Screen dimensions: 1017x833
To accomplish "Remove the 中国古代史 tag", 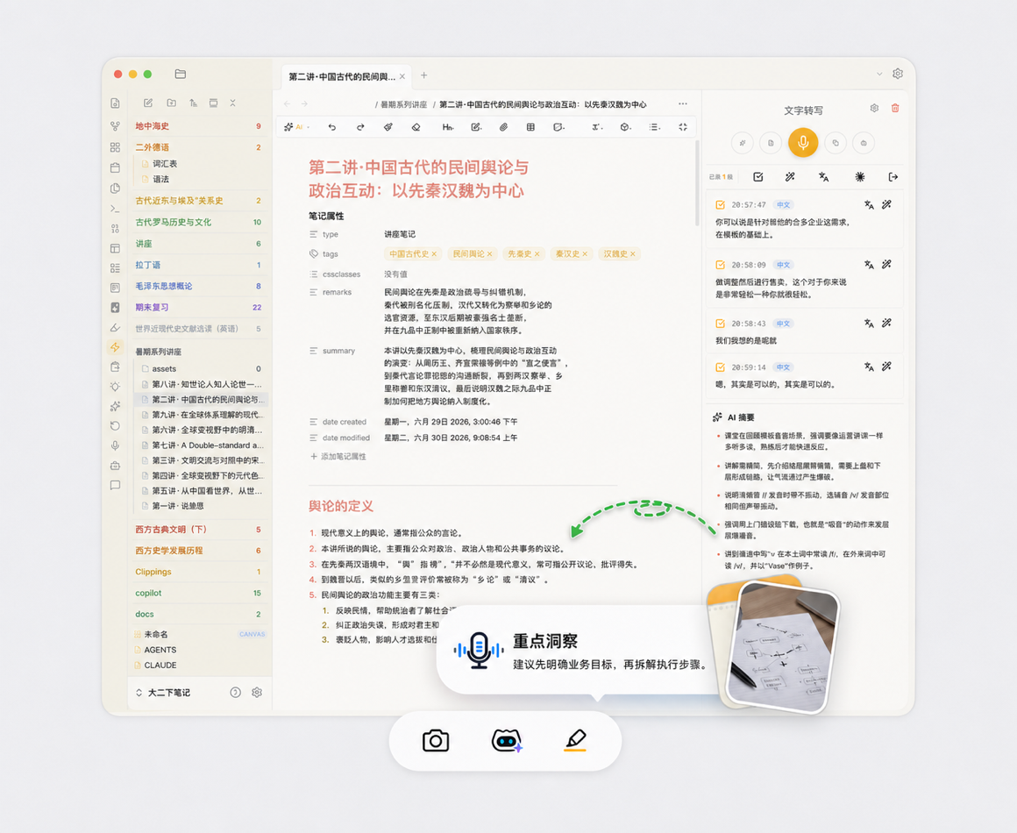I will click(434, 254).
